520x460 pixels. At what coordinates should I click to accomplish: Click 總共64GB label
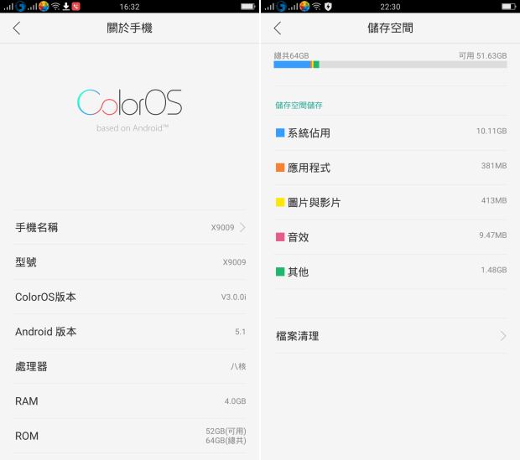tap(291, 55)
